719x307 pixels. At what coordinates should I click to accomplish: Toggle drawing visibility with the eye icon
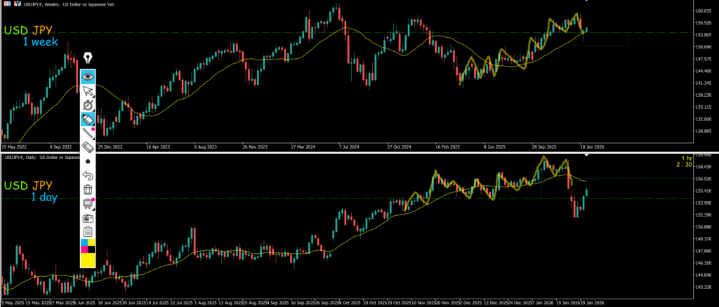pyautogui.click(x=88, y=76)
